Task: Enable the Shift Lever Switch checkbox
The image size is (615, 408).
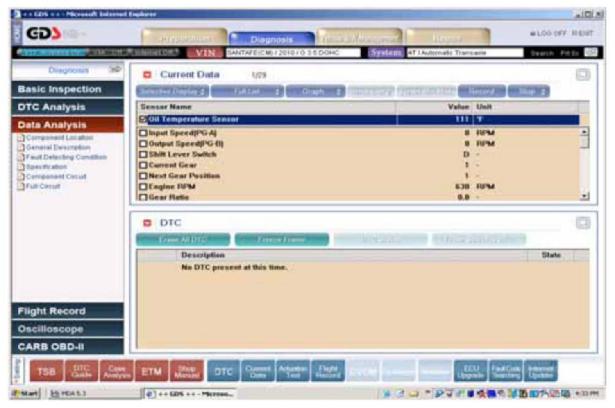Action: tap(143, 155)
